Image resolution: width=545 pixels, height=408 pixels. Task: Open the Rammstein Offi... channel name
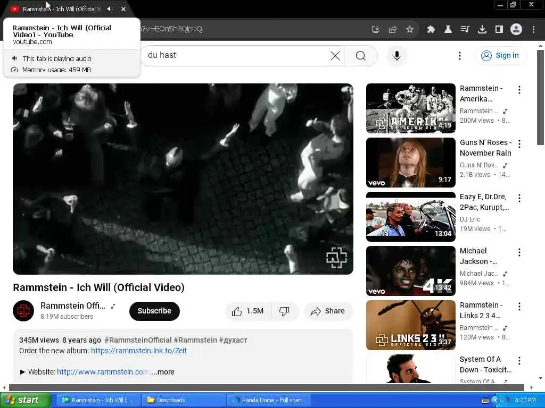click(x=72, y=305)
